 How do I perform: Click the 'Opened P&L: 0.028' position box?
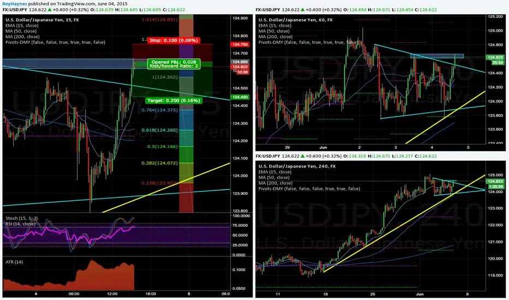point(174,64)
